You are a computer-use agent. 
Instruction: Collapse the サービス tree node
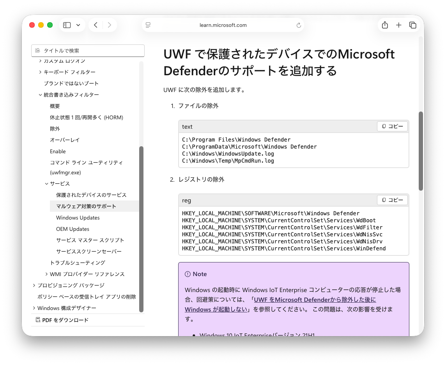(47, 184)
